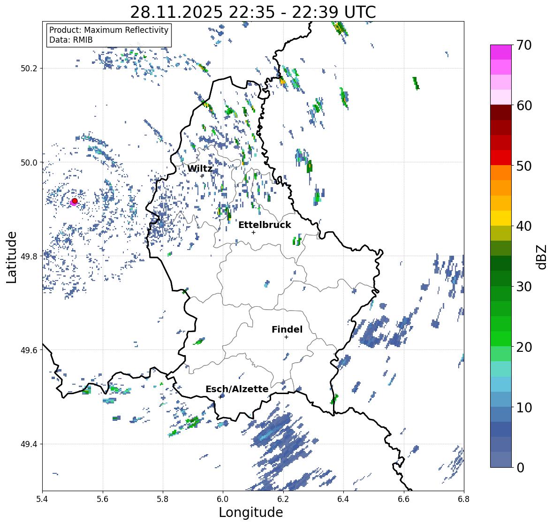
Task: Click the 70 tick on the colorbar
Action: click(524, 45)
